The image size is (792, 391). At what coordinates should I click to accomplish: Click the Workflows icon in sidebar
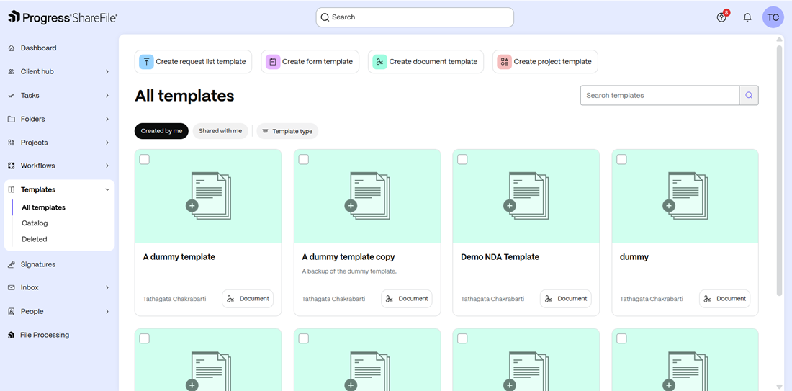[12, 166]
